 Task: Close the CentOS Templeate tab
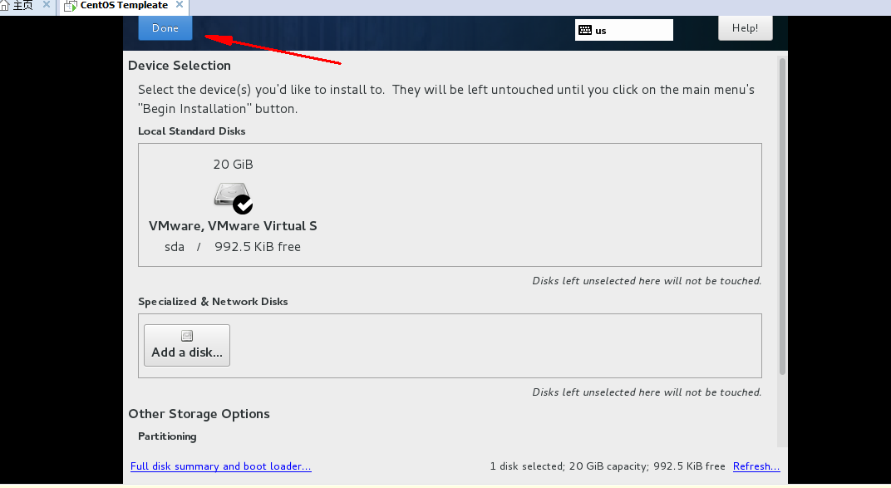pyautogui.click(x=180, y=4)
